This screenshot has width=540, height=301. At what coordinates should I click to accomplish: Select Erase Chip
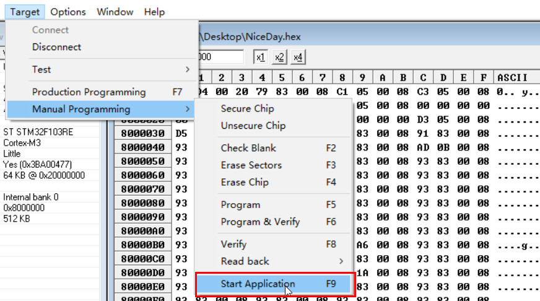(274, 182)
